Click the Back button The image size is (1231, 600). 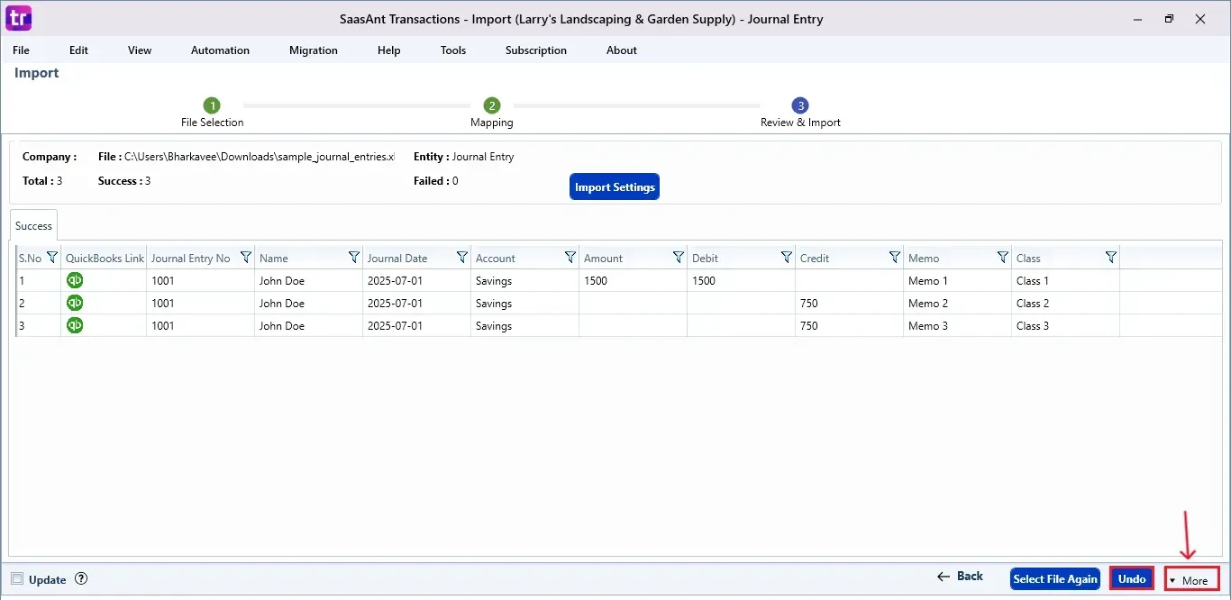(960, 577)
